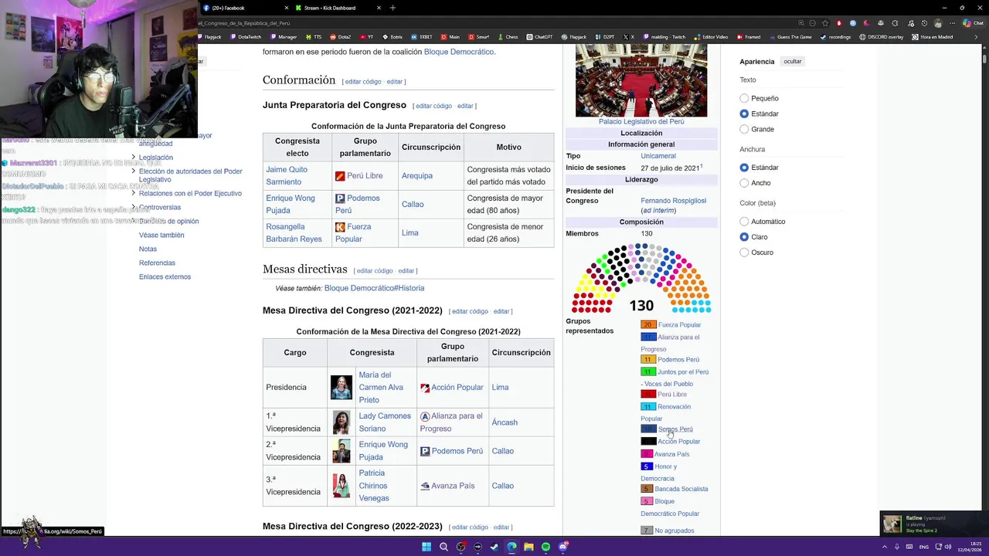Screen dimensions: 989x556
Task: Click the orange Fuerza Popular legend swatch
Action: [x=647, y=324]
